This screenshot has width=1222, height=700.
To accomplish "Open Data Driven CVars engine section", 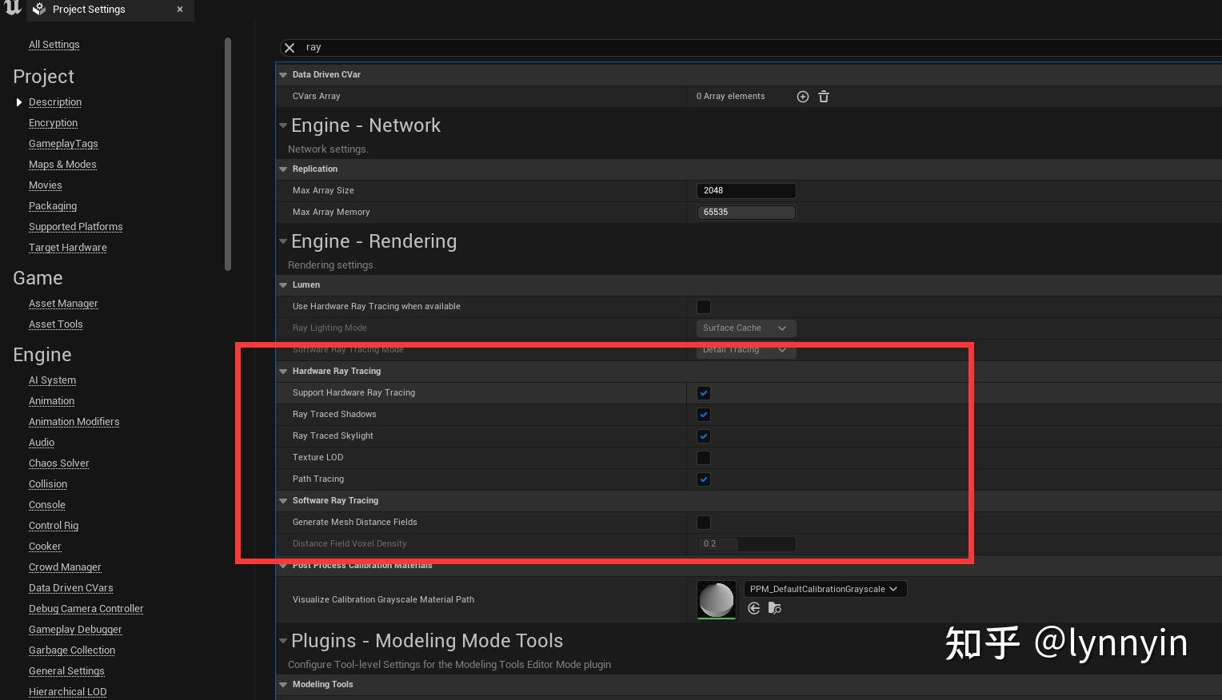I will 70,588.
